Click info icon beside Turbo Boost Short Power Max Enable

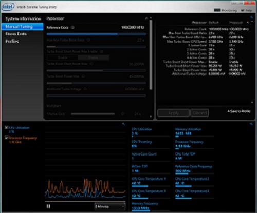pyautogui.click(x=101, y=51)
